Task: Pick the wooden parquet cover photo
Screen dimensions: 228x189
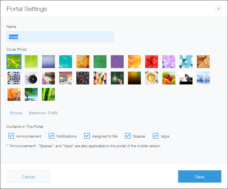Action: (x=203, y=61)
